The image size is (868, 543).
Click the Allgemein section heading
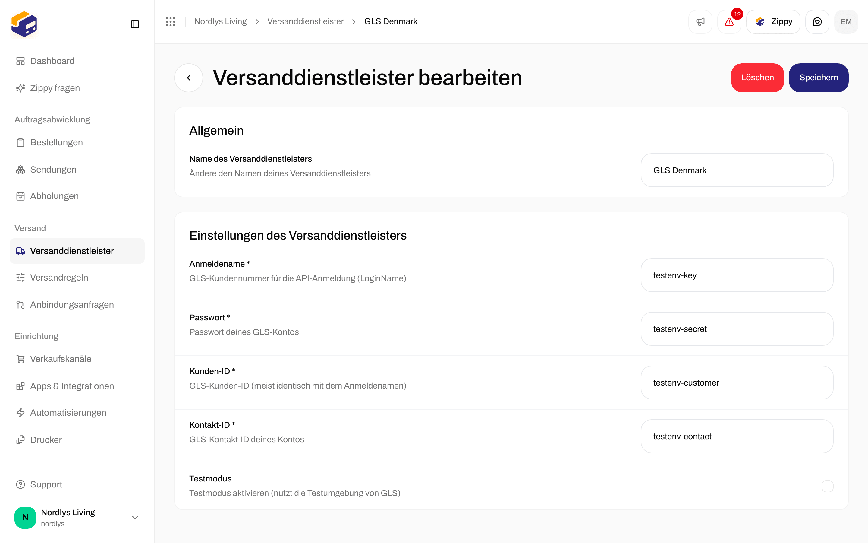coord(216,130)
